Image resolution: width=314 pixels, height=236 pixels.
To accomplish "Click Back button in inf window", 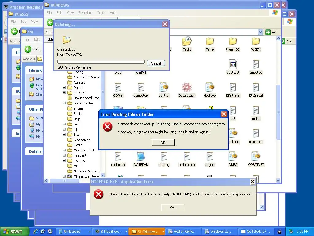I will click(x=32, y=49).
